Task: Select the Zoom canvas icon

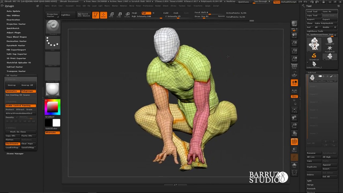Action: 294,43
